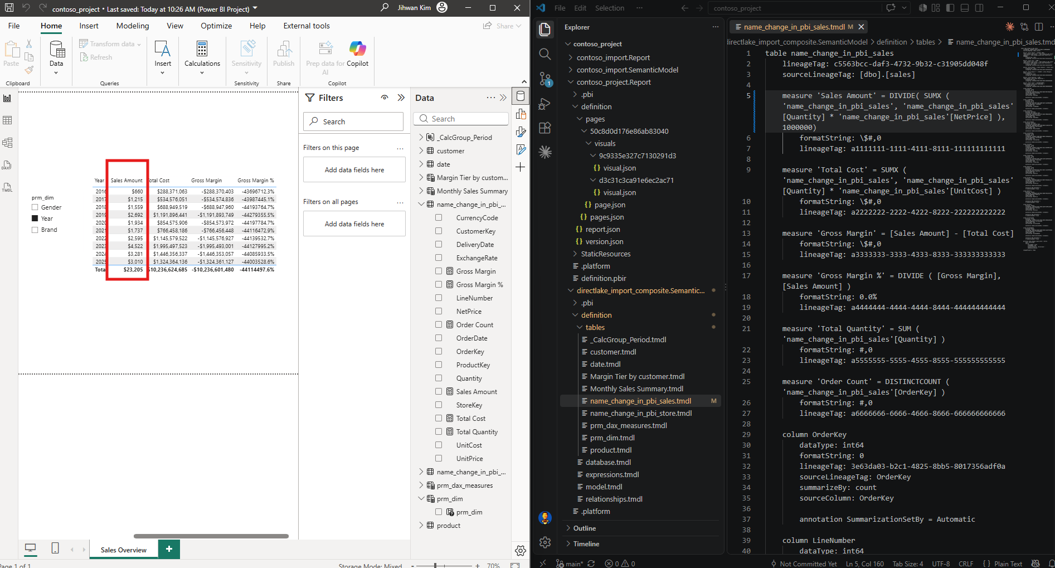Screen dimensions: 1055x568
Task: Open relationships.tmdl in Explorer
Action: tap(614, 499)
